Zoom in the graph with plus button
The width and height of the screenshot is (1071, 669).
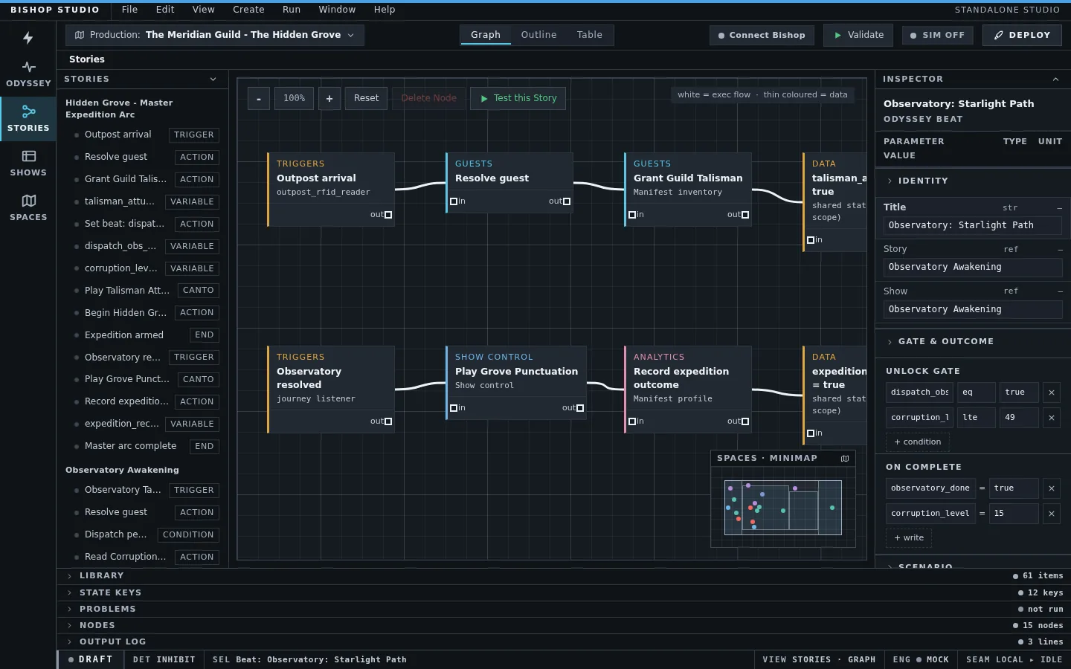tap(329, 98)
